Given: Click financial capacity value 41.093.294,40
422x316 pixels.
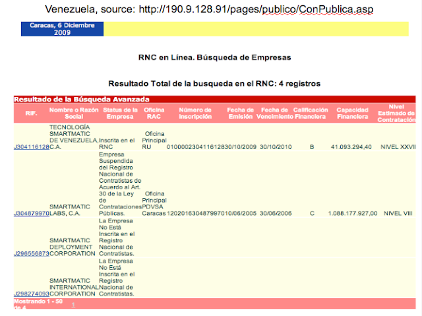Looking at the screenshot, I should 351,147.
